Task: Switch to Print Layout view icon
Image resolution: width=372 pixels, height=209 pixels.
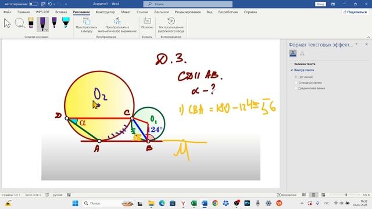Action: click(x=313, y=195)
